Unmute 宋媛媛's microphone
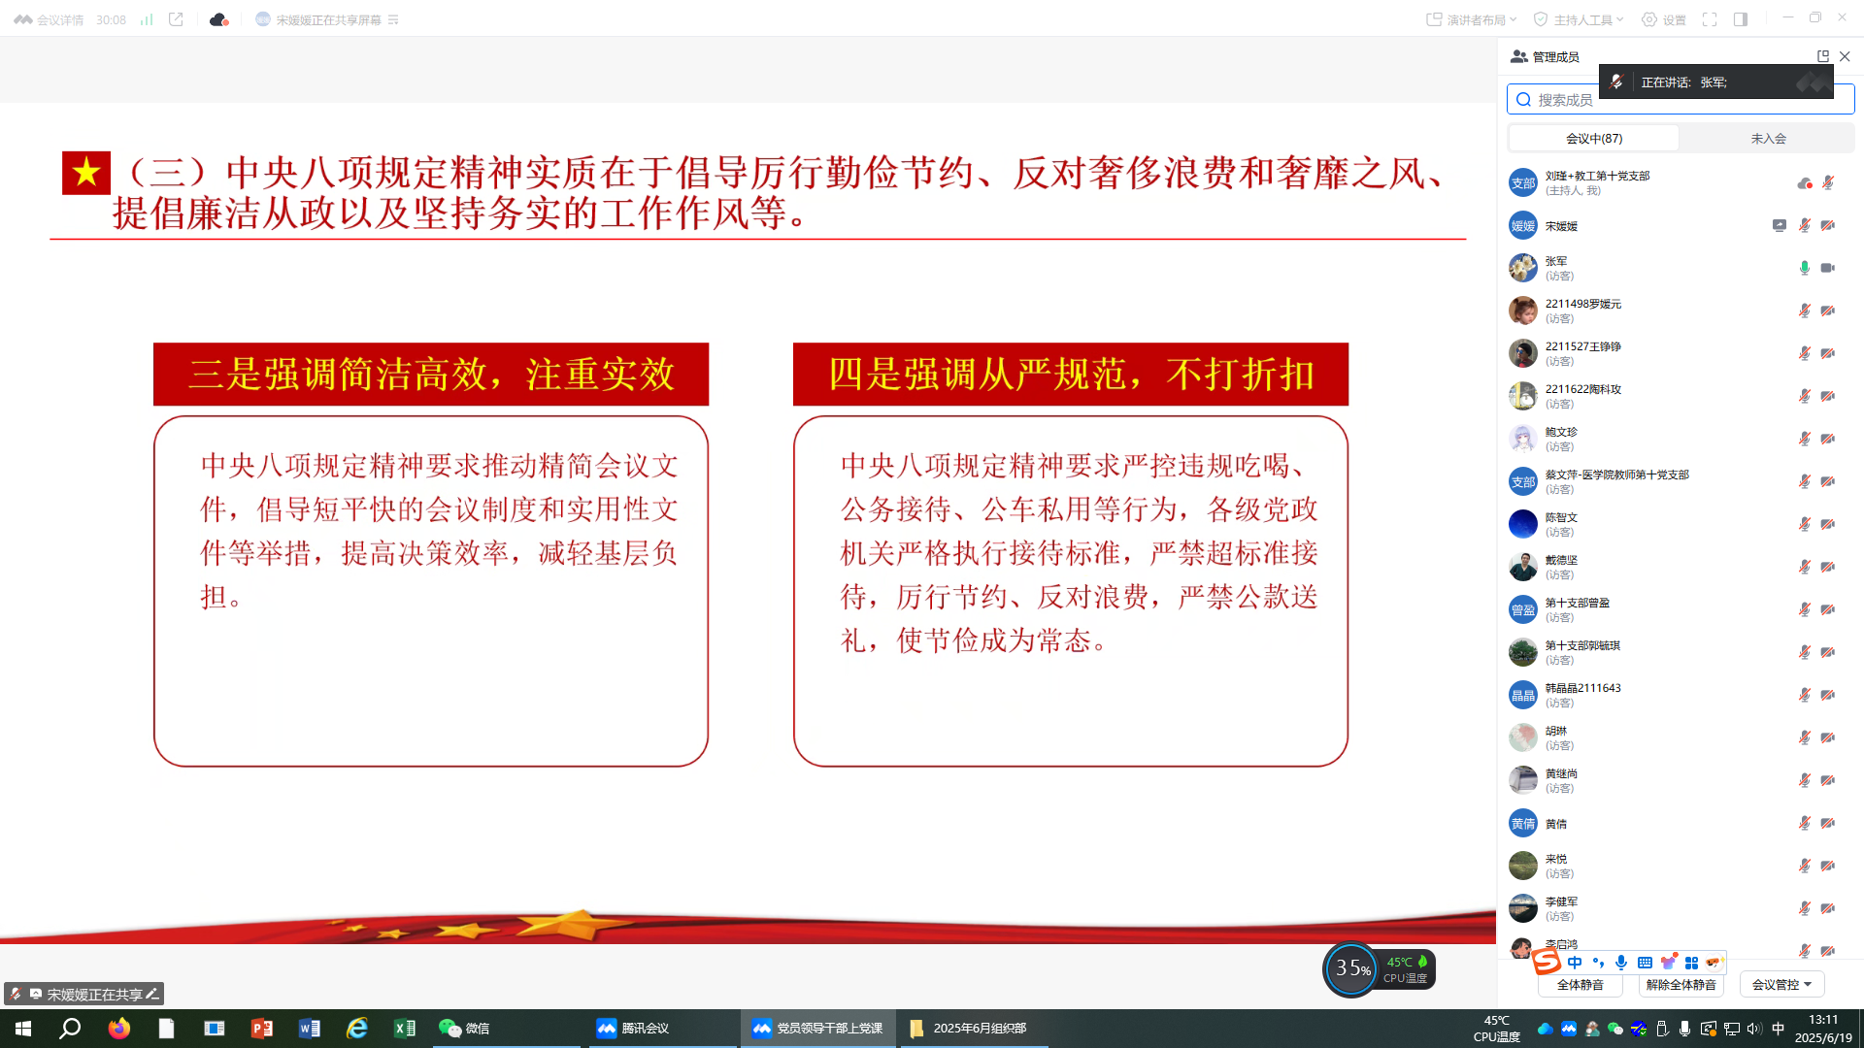1864x1048 pixels. click(1804, 225)
